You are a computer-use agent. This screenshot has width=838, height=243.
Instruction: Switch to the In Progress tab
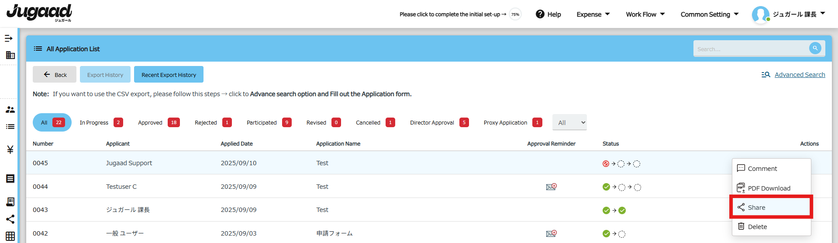[x=101, y=122]
